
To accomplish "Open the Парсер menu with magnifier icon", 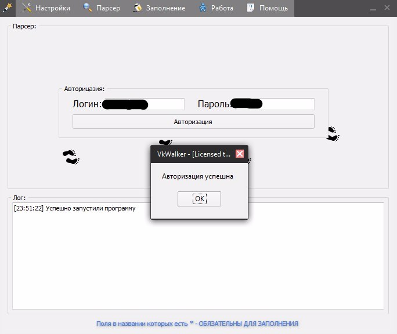I will [x=102, y=8].
